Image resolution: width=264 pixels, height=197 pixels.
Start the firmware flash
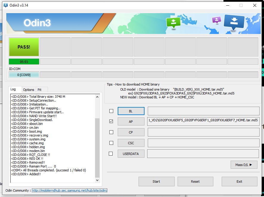[156, 182]
